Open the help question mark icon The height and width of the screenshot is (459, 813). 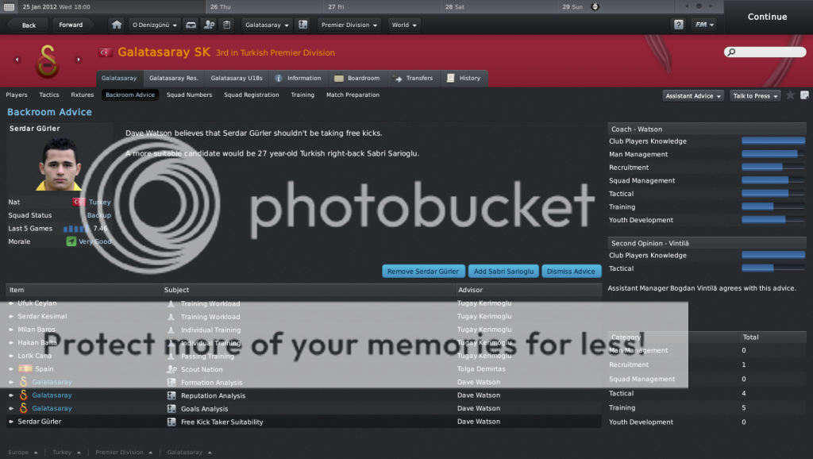click(x=678, y=25)
